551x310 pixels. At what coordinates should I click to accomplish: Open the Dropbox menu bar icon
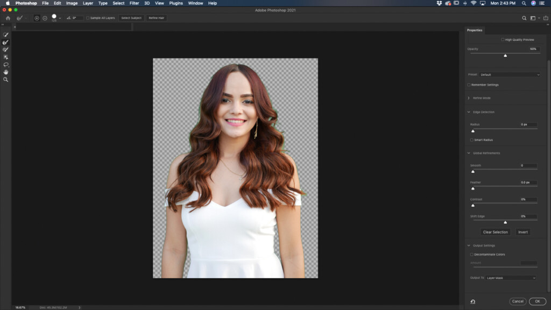click(x=439, y=3)
